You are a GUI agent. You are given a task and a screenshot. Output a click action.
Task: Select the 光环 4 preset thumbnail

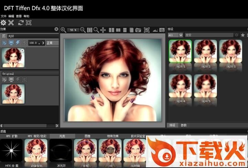click(x=180, y=86)
